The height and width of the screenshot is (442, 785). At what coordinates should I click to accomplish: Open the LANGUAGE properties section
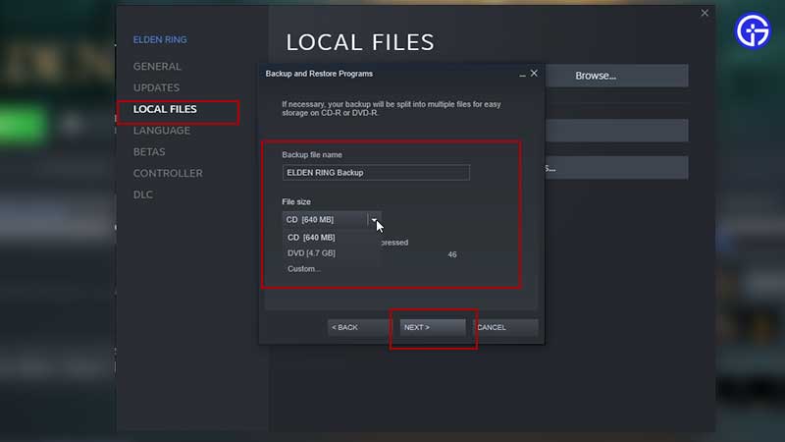[161, 131]
